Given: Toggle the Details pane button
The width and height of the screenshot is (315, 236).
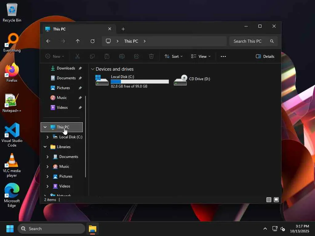Looking at the screenshot, I should pyautogui.click(x=265, y=57).
